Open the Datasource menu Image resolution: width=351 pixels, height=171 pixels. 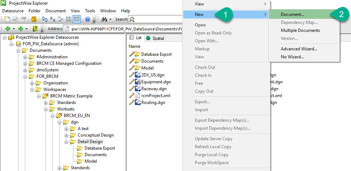pos(13,11)
